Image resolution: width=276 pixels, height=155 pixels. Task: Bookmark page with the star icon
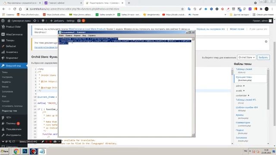point(182,9)
